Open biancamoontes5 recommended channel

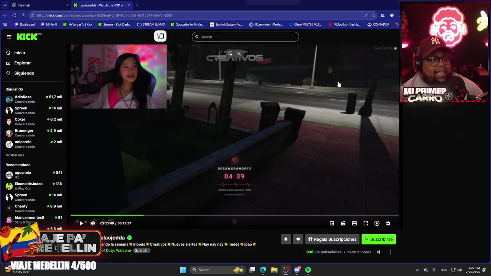pos(34,219)
